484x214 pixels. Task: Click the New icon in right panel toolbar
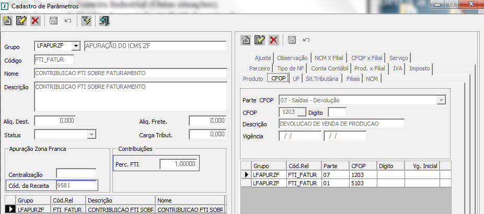click(246, 40)
